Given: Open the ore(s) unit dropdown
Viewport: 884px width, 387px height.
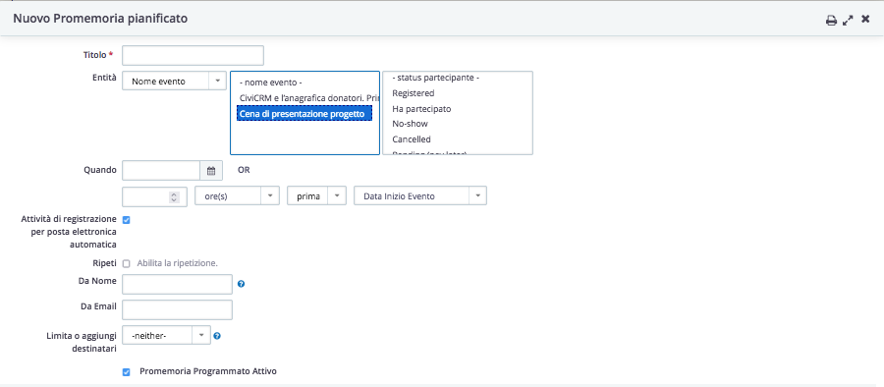Looking at the screenshot, I should coord(237,196).
